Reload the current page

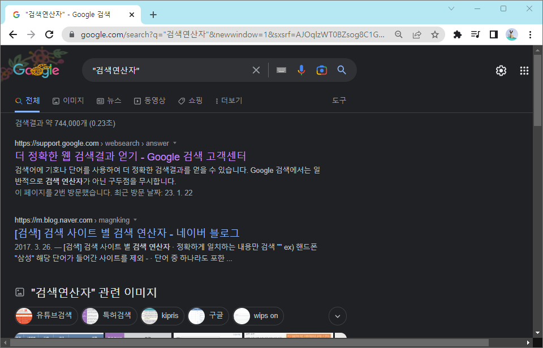coord(49,34)
